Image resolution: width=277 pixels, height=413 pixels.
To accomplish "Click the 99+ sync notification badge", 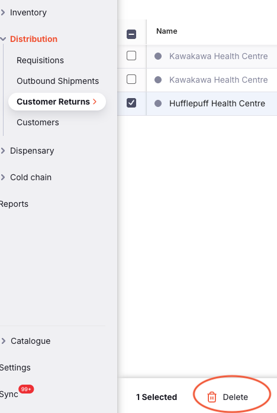I will point(26,389).
